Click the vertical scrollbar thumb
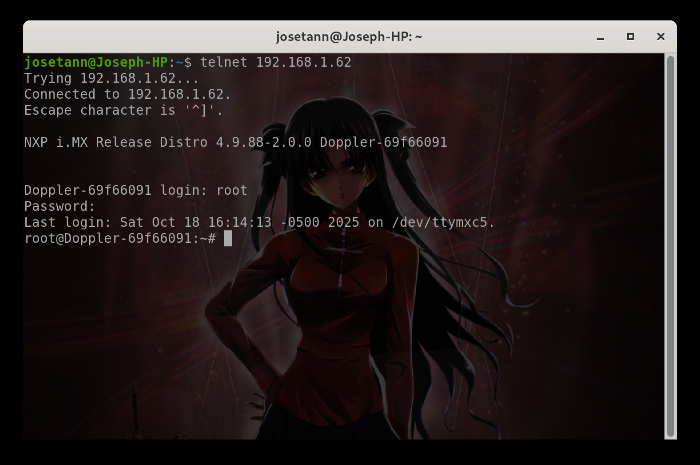The height and width of the screenshot is (465, 700). (670, 246)
